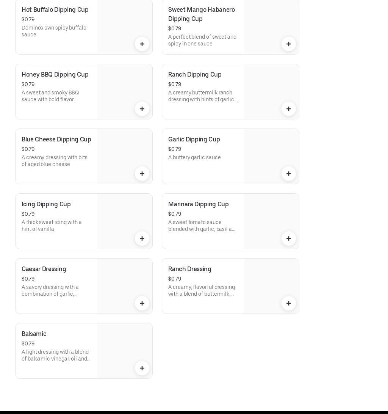Click the Marinara Dipping Cup description text
This screenshot has height=414, width=388.
pyautogui.click(x=202, y=226)
